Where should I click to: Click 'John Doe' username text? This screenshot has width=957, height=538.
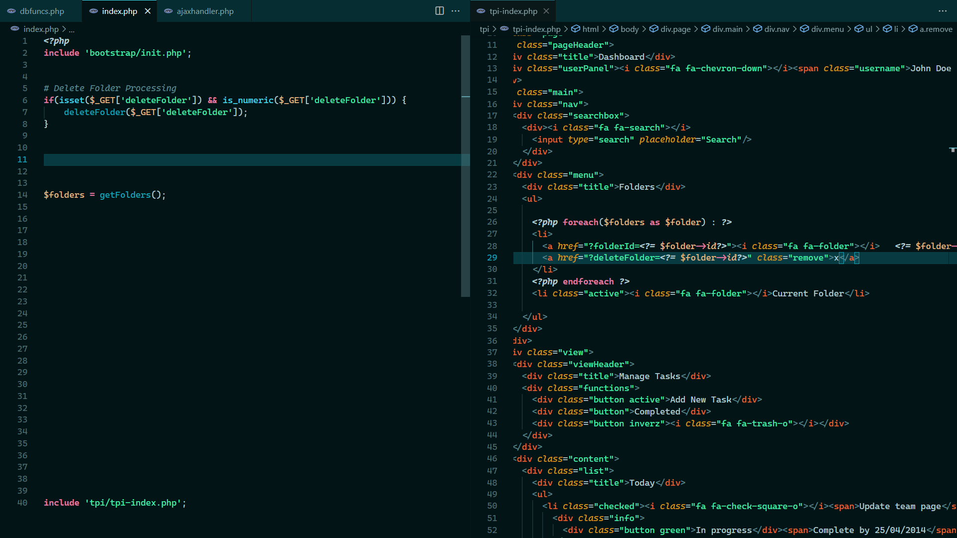coord(931,68)
